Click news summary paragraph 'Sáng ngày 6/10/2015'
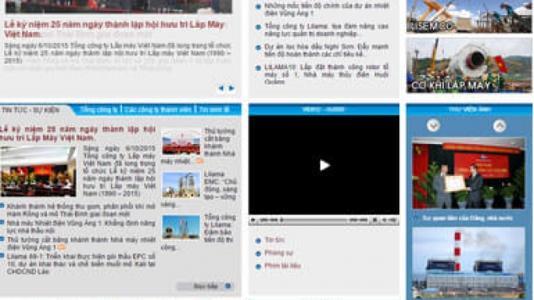Image resolution: width=534 pixels, height=300 pixels. [x=120, y=171]
